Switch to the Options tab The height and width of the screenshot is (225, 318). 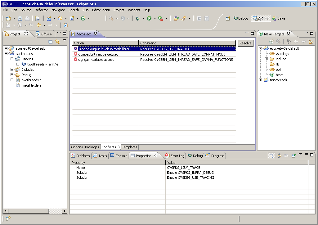point(77,147)
